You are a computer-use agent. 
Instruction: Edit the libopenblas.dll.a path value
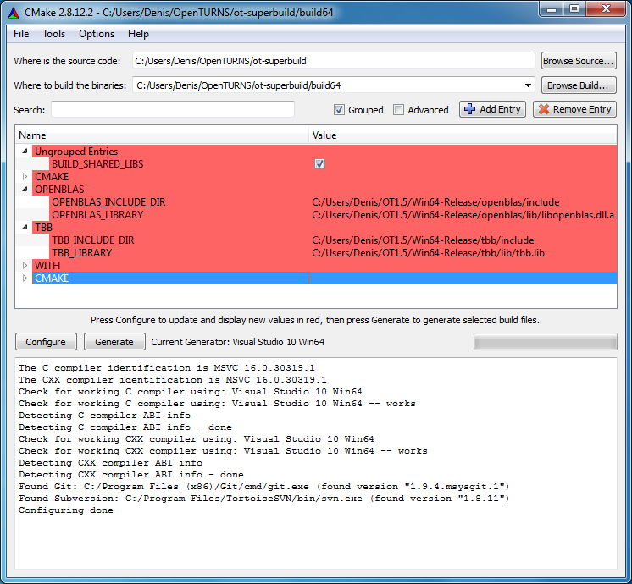tap(463, 215)
